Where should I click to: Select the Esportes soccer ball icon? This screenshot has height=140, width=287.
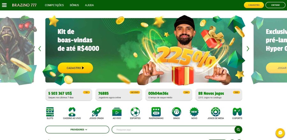[135, 112]
